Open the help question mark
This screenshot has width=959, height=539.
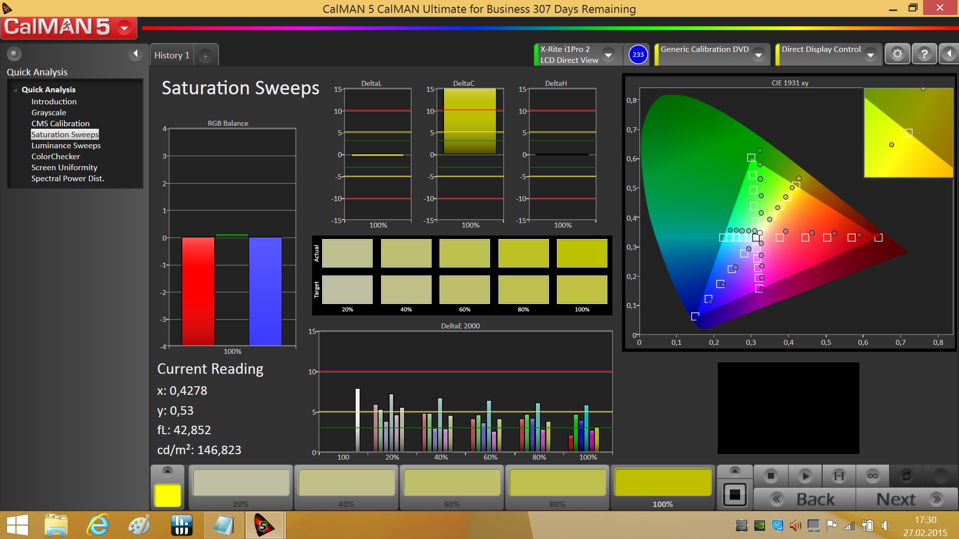924,54
